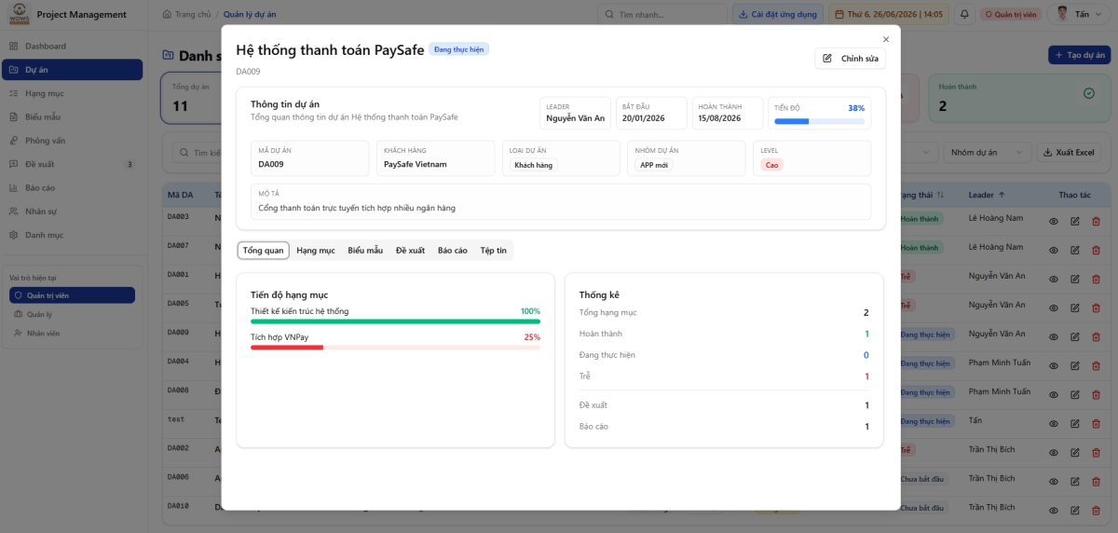Screen dimensions: 1118x533
Task: Open sidebar Đề xuất with badge 3
Action: 72,164
